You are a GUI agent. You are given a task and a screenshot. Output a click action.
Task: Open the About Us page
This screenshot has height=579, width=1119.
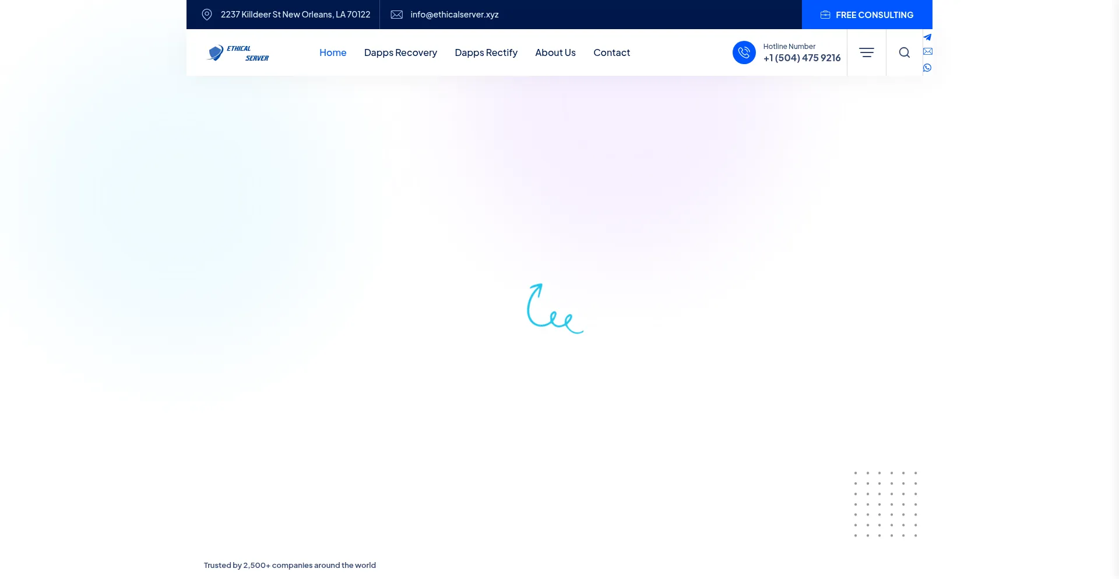tap(555, 52)
